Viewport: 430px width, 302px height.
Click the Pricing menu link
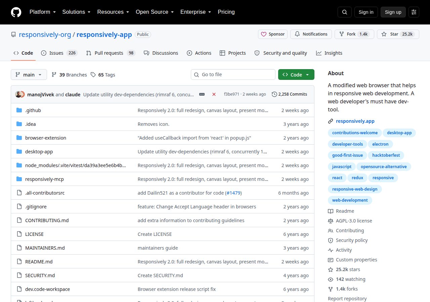click(226, 12)
